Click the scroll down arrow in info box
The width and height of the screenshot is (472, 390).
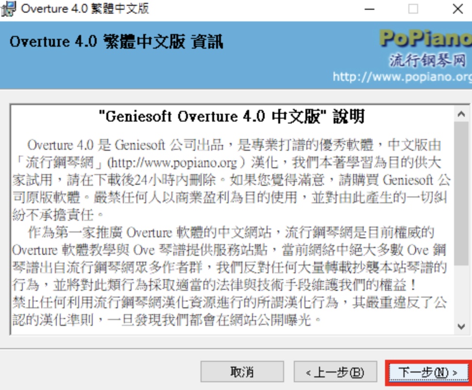(x=461, y=326)
